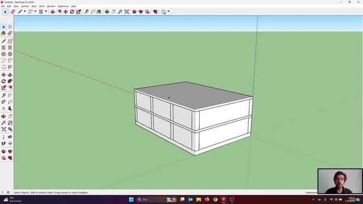Click Rotate in the top toolbar
363x204 pixels.
click(72, 11)
